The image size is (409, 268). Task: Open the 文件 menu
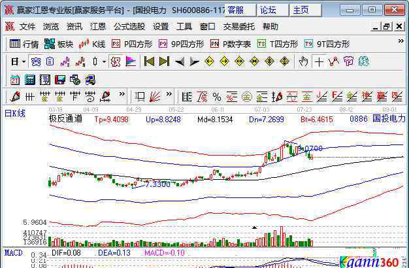tap(27, 27)
